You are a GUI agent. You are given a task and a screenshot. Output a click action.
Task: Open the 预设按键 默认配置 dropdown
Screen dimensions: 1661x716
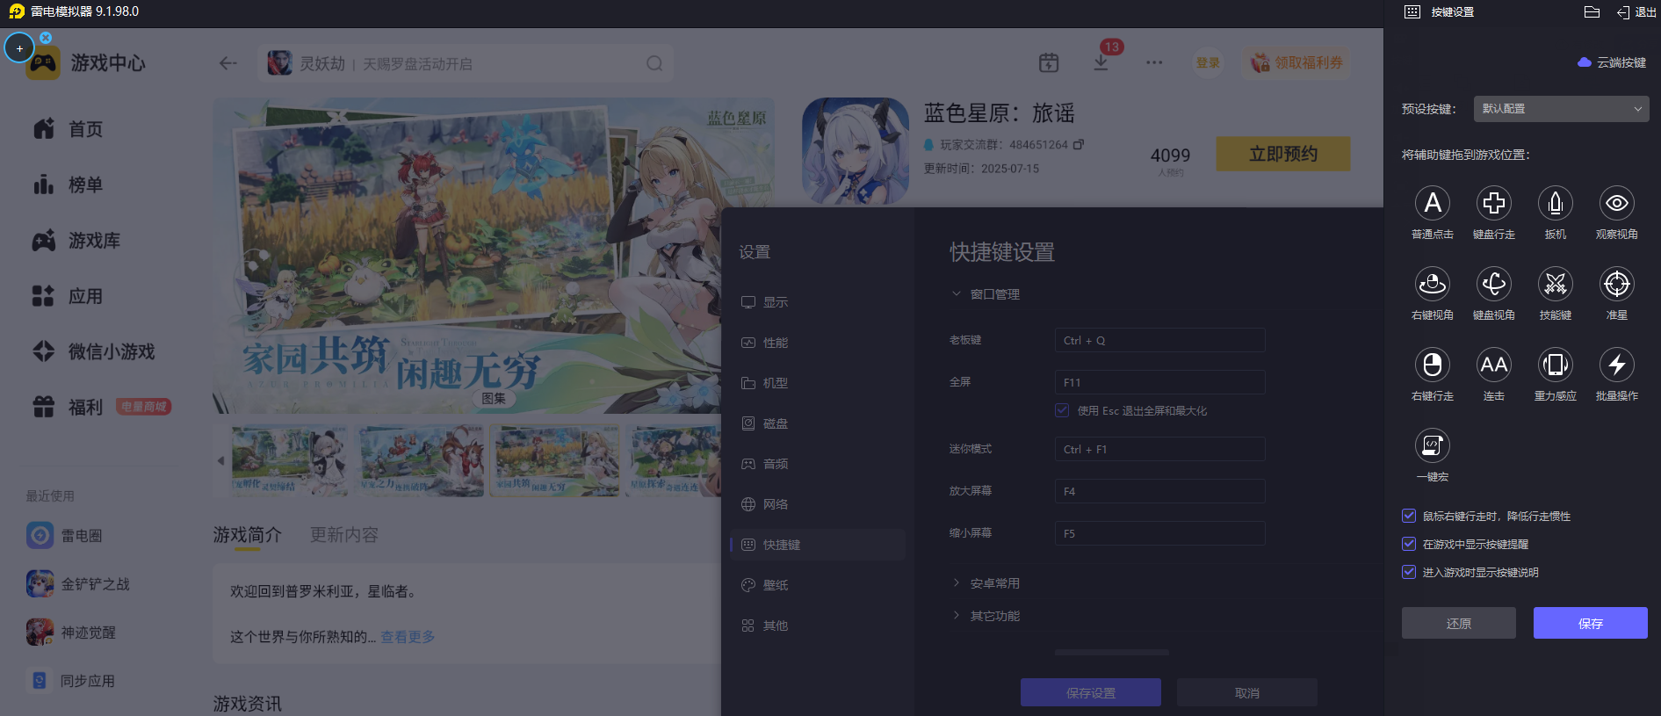(x=1561, y=109)
